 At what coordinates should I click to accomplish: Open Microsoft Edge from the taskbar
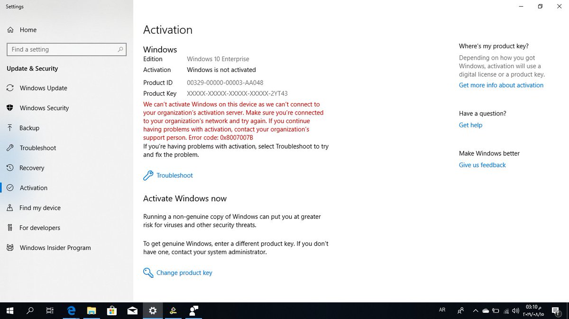(x=71, y=310)
